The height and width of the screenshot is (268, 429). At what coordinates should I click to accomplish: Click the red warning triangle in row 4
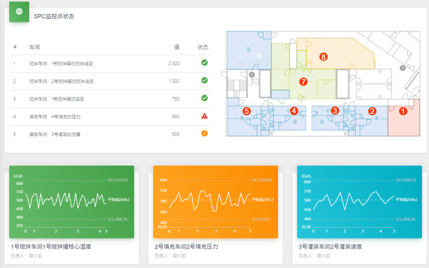(x=204, y=116)
